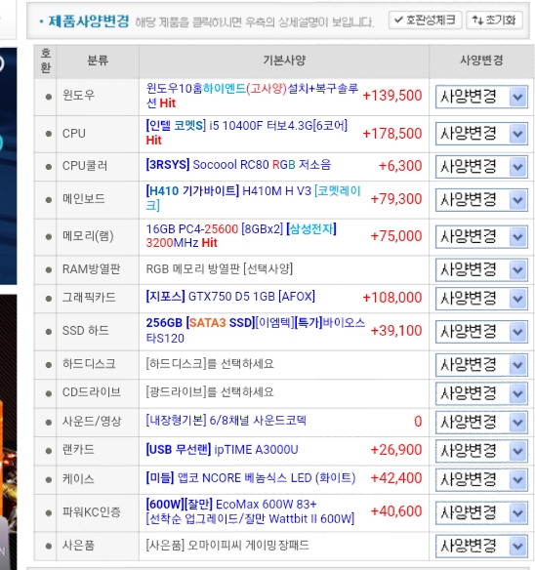Click the CPU쿨러 category label
535x570 pixels.
85,166
